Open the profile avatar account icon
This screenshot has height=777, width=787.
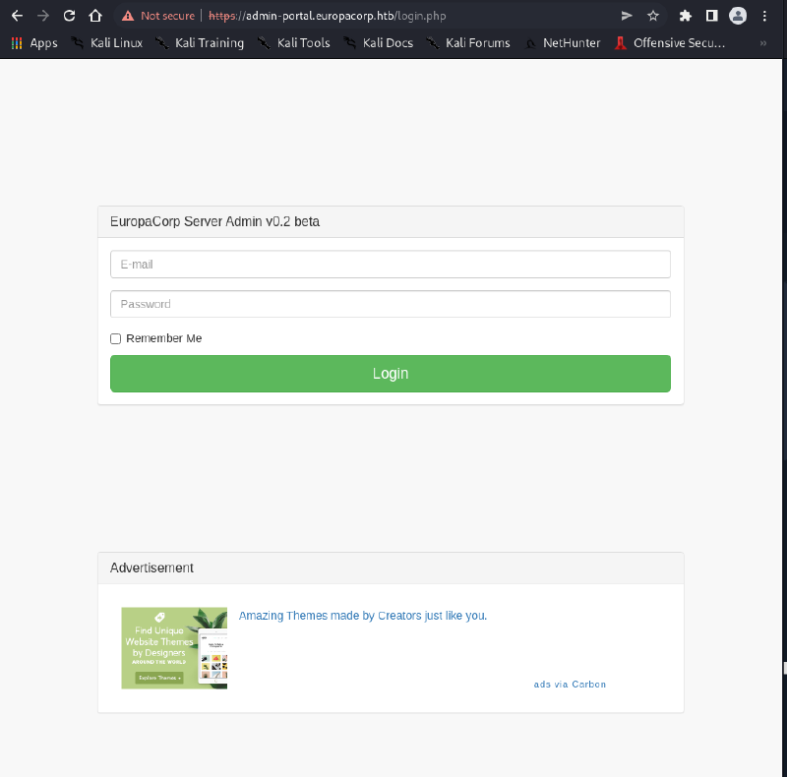tap(738, 15)
